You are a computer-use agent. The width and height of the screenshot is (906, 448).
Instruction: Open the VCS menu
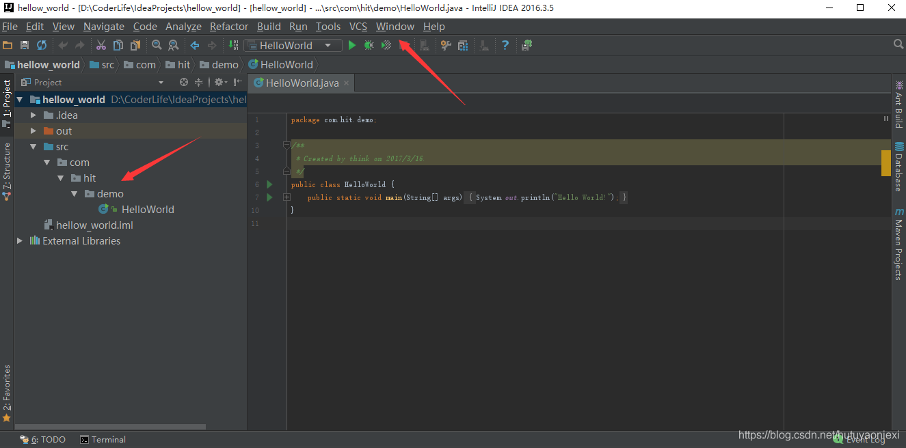pyautogui.click(x=358, y=27)
